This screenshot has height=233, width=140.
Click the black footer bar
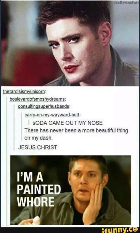tap(70, 230)
